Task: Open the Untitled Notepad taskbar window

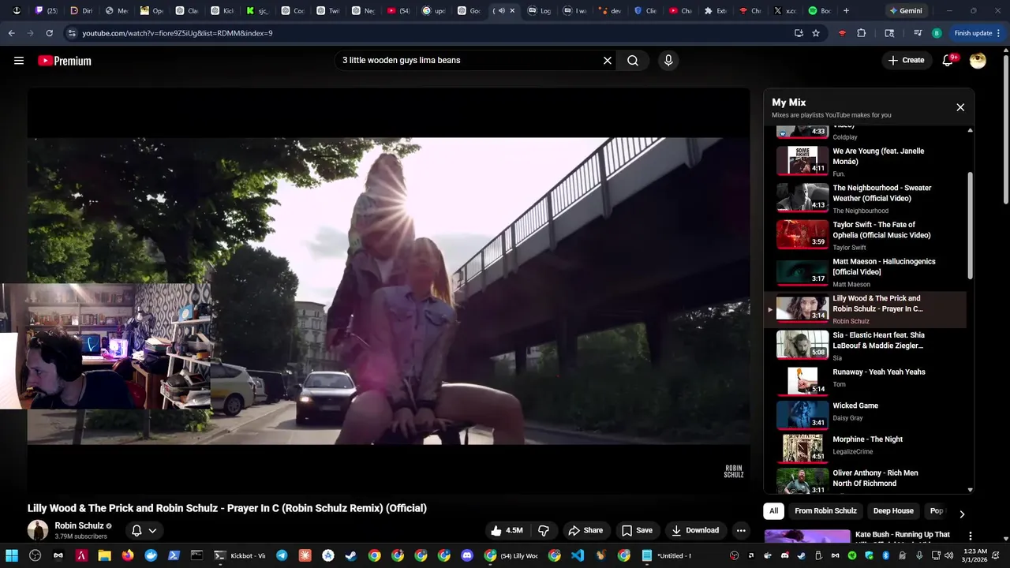Action: [667, 555]
